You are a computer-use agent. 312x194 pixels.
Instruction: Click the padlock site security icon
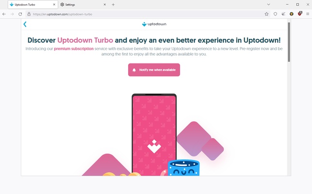(x=29, y=14)
